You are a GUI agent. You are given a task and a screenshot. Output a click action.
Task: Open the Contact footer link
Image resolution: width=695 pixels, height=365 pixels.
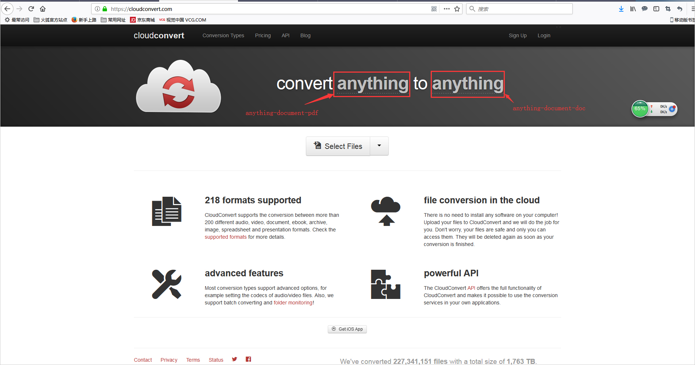click(143, 360)
